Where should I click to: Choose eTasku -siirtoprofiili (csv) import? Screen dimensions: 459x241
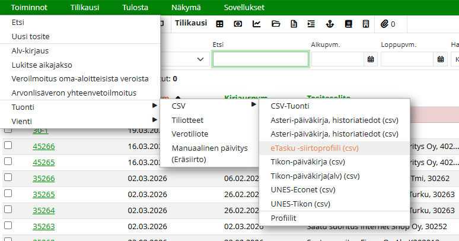click(314, 148)
